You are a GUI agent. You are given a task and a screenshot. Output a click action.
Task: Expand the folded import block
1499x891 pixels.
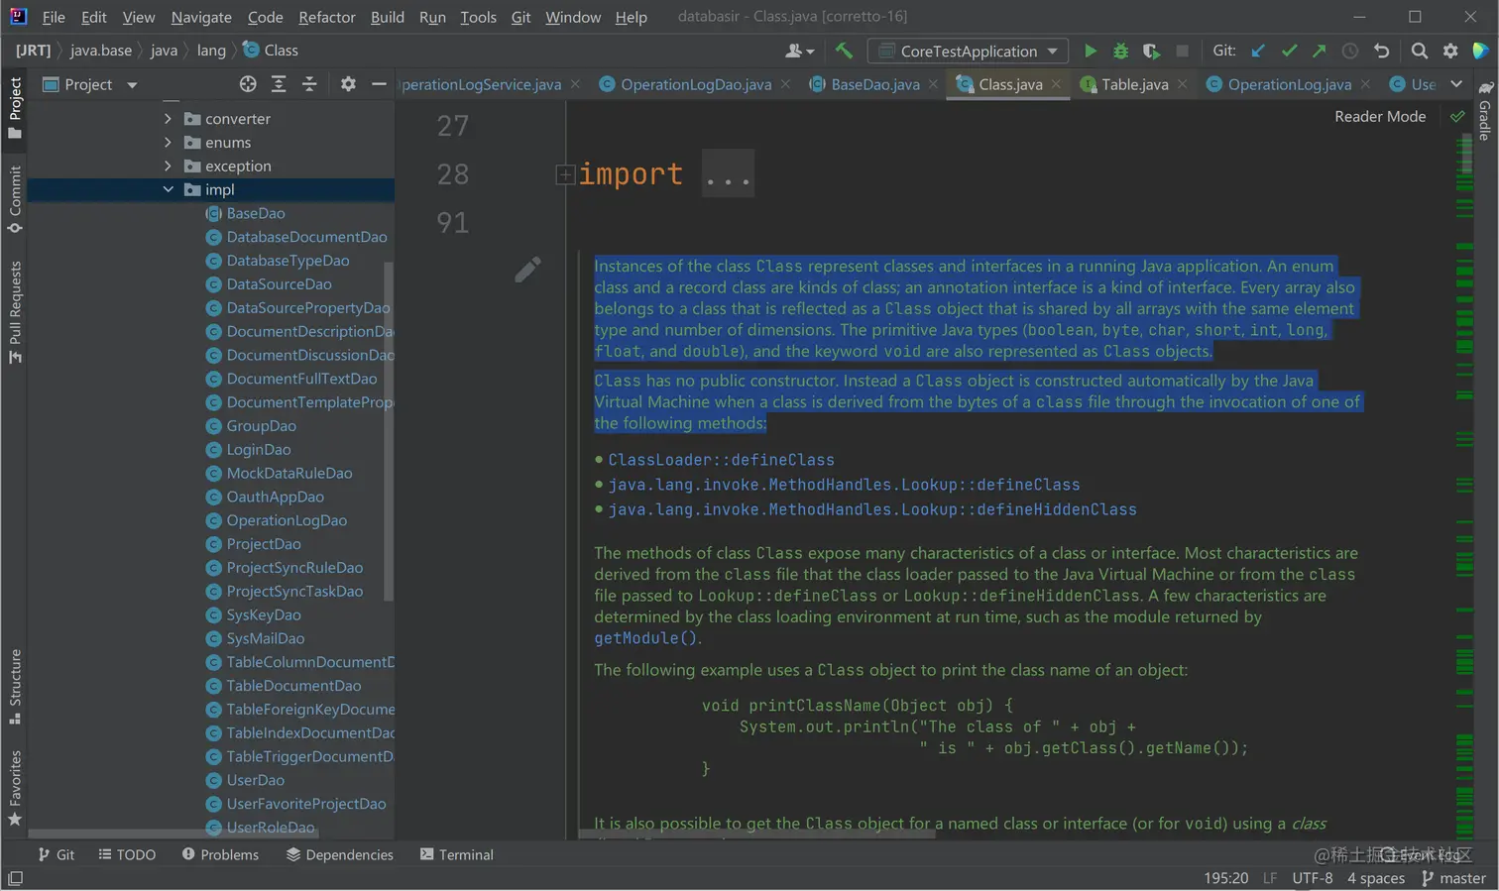pyautogui.click(x=565, y=174)
